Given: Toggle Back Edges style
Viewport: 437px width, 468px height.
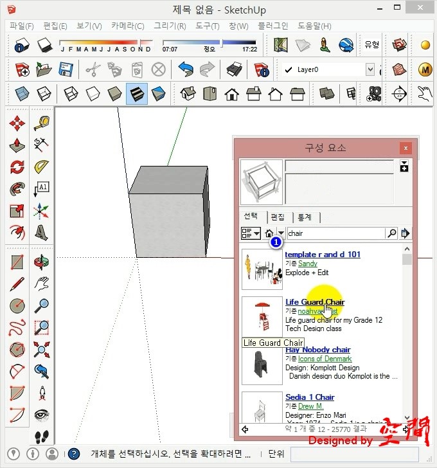Looking at the screenshot, I should (x=44, y=94).
